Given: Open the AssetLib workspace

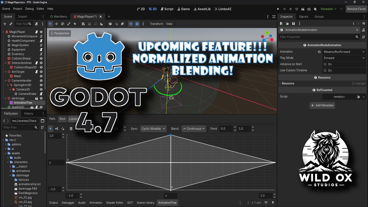Looking at the screenshot, I should (202, 9).
